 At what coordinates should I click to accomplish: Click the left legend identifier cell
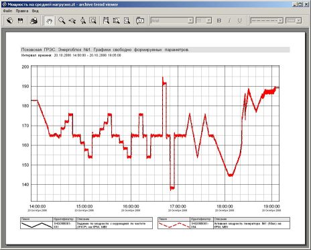coord(64,225)
